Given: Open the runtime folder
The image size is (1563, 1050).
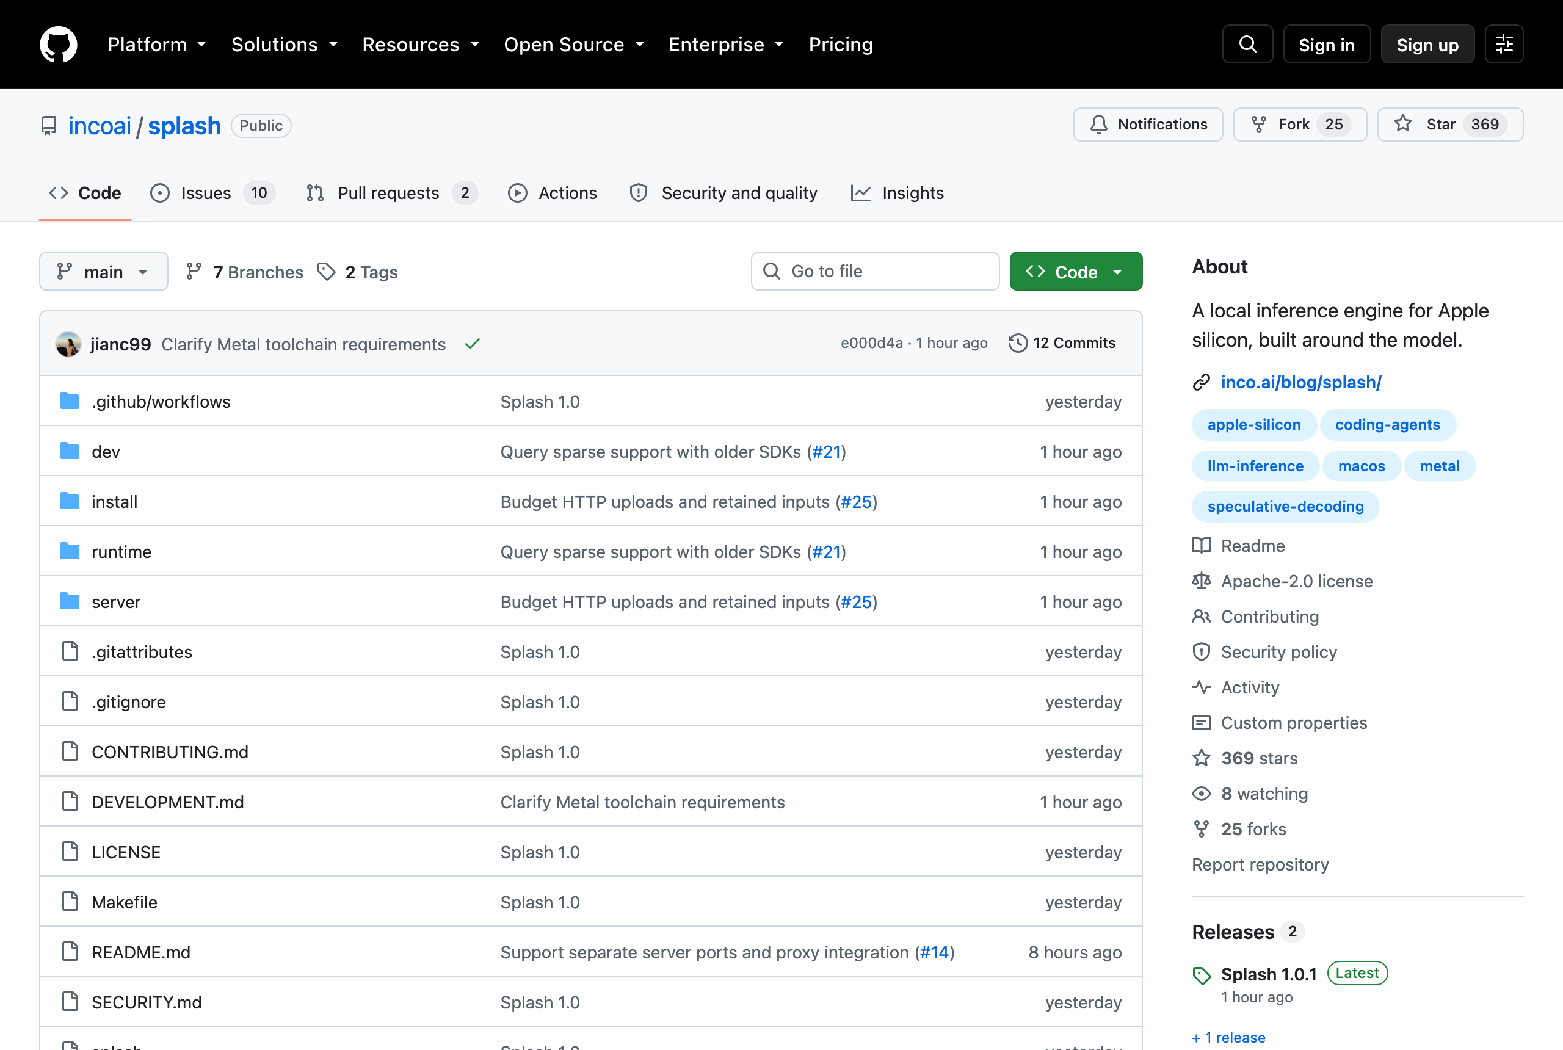Looking at the screenshot, I should point(122,552).
